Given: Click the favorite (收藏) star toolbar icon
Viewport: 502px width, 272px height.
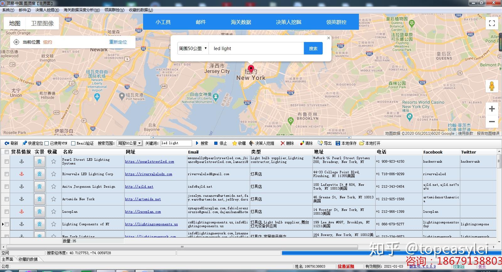Looking at the screenshot, I should [x=234, y=143].
